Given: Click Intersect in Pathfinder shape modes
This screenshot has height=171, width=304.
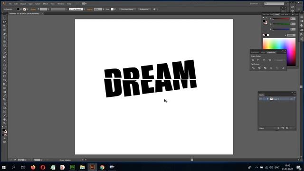Looking at the screenshot, I should click(x=264, y=60).
